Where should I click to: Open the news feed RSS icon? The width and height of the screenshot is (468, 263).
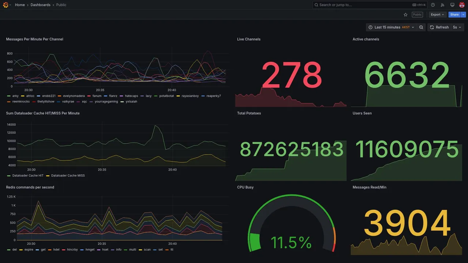click(442, 5)
